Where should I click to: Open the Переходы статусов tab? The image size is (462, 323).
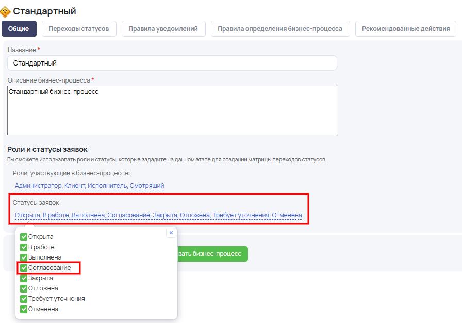79,29
